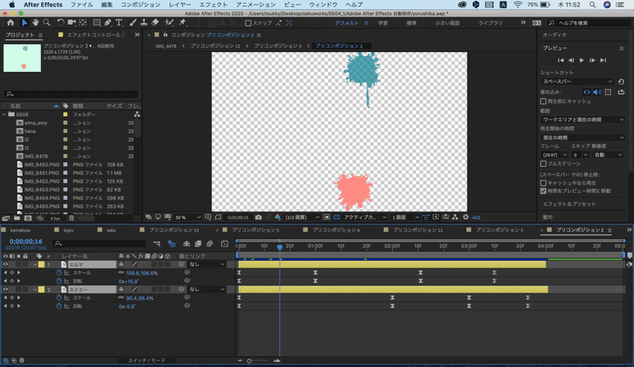Select the Unified Camera tool
Viewport: 634px width, 367px height.
(x=71, y=23)
